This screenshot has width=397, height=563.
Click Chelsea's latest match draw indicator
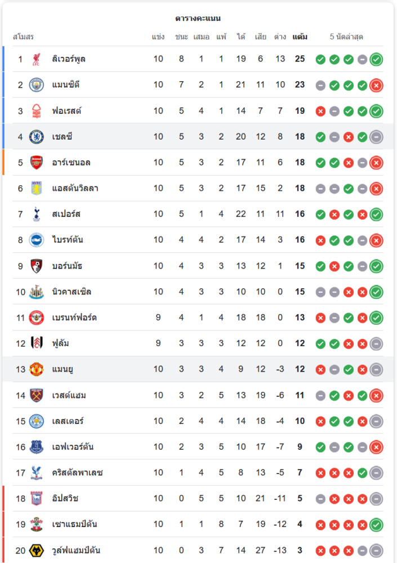click(376, 137)
